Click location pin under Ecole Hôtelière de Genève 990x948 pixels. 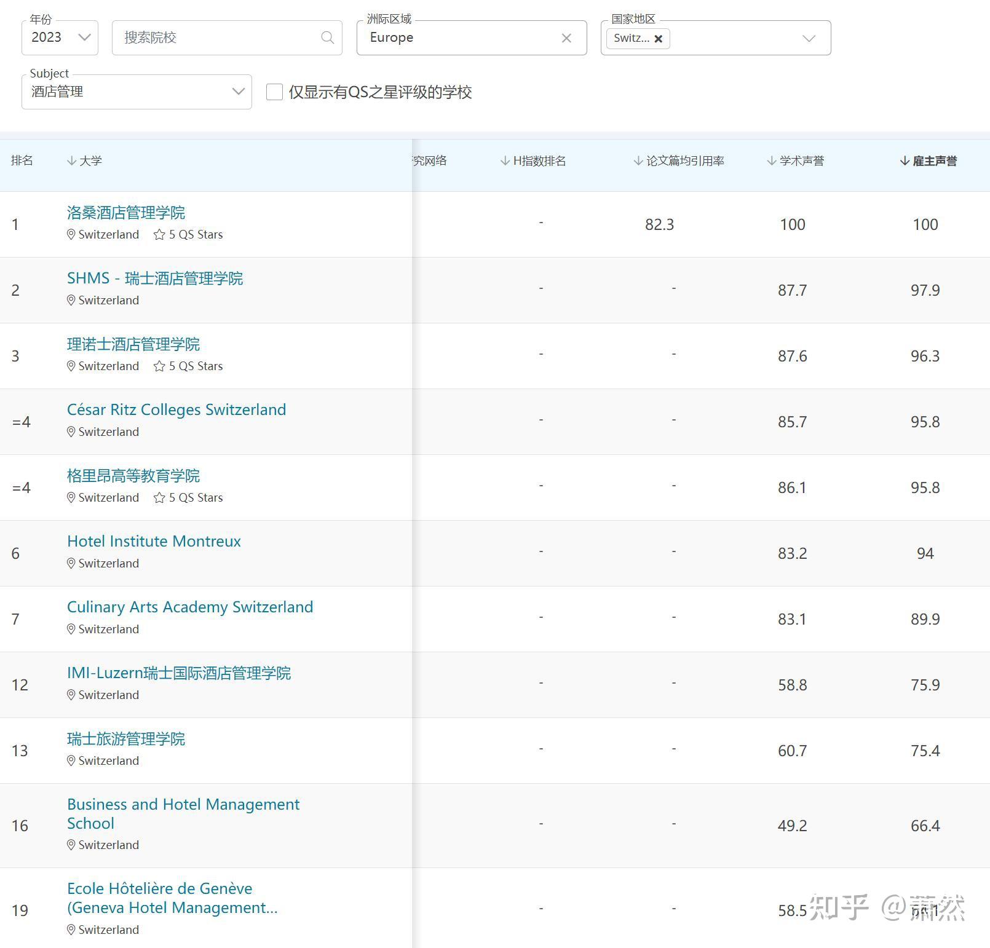click(x=71, y=930)
